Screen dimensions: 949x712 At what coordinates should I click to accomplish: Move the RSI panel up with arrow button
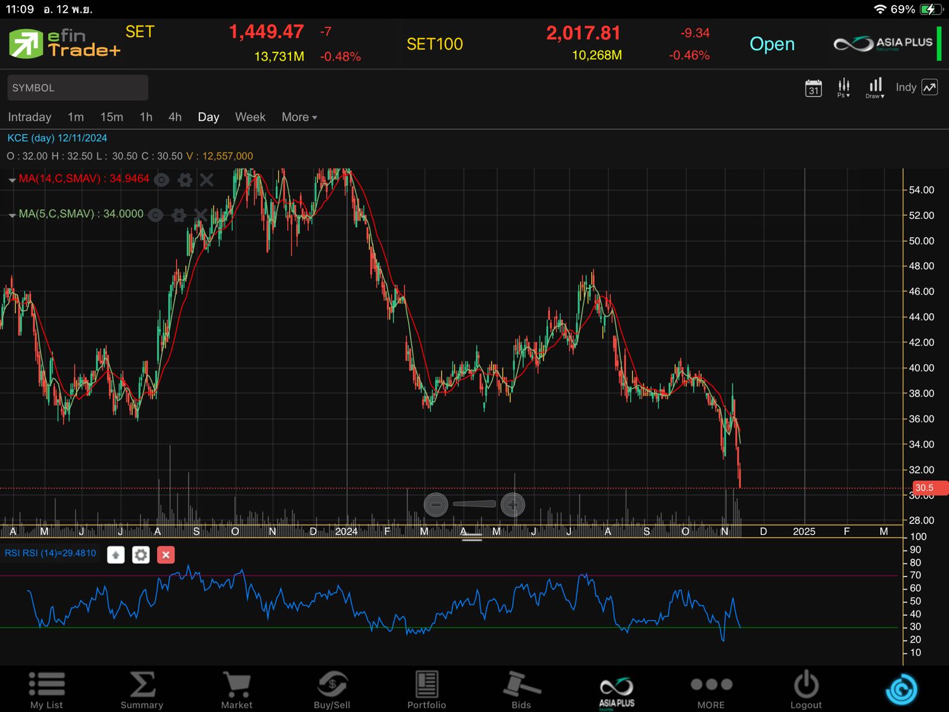pyautogui.click(x=116, y=555)
